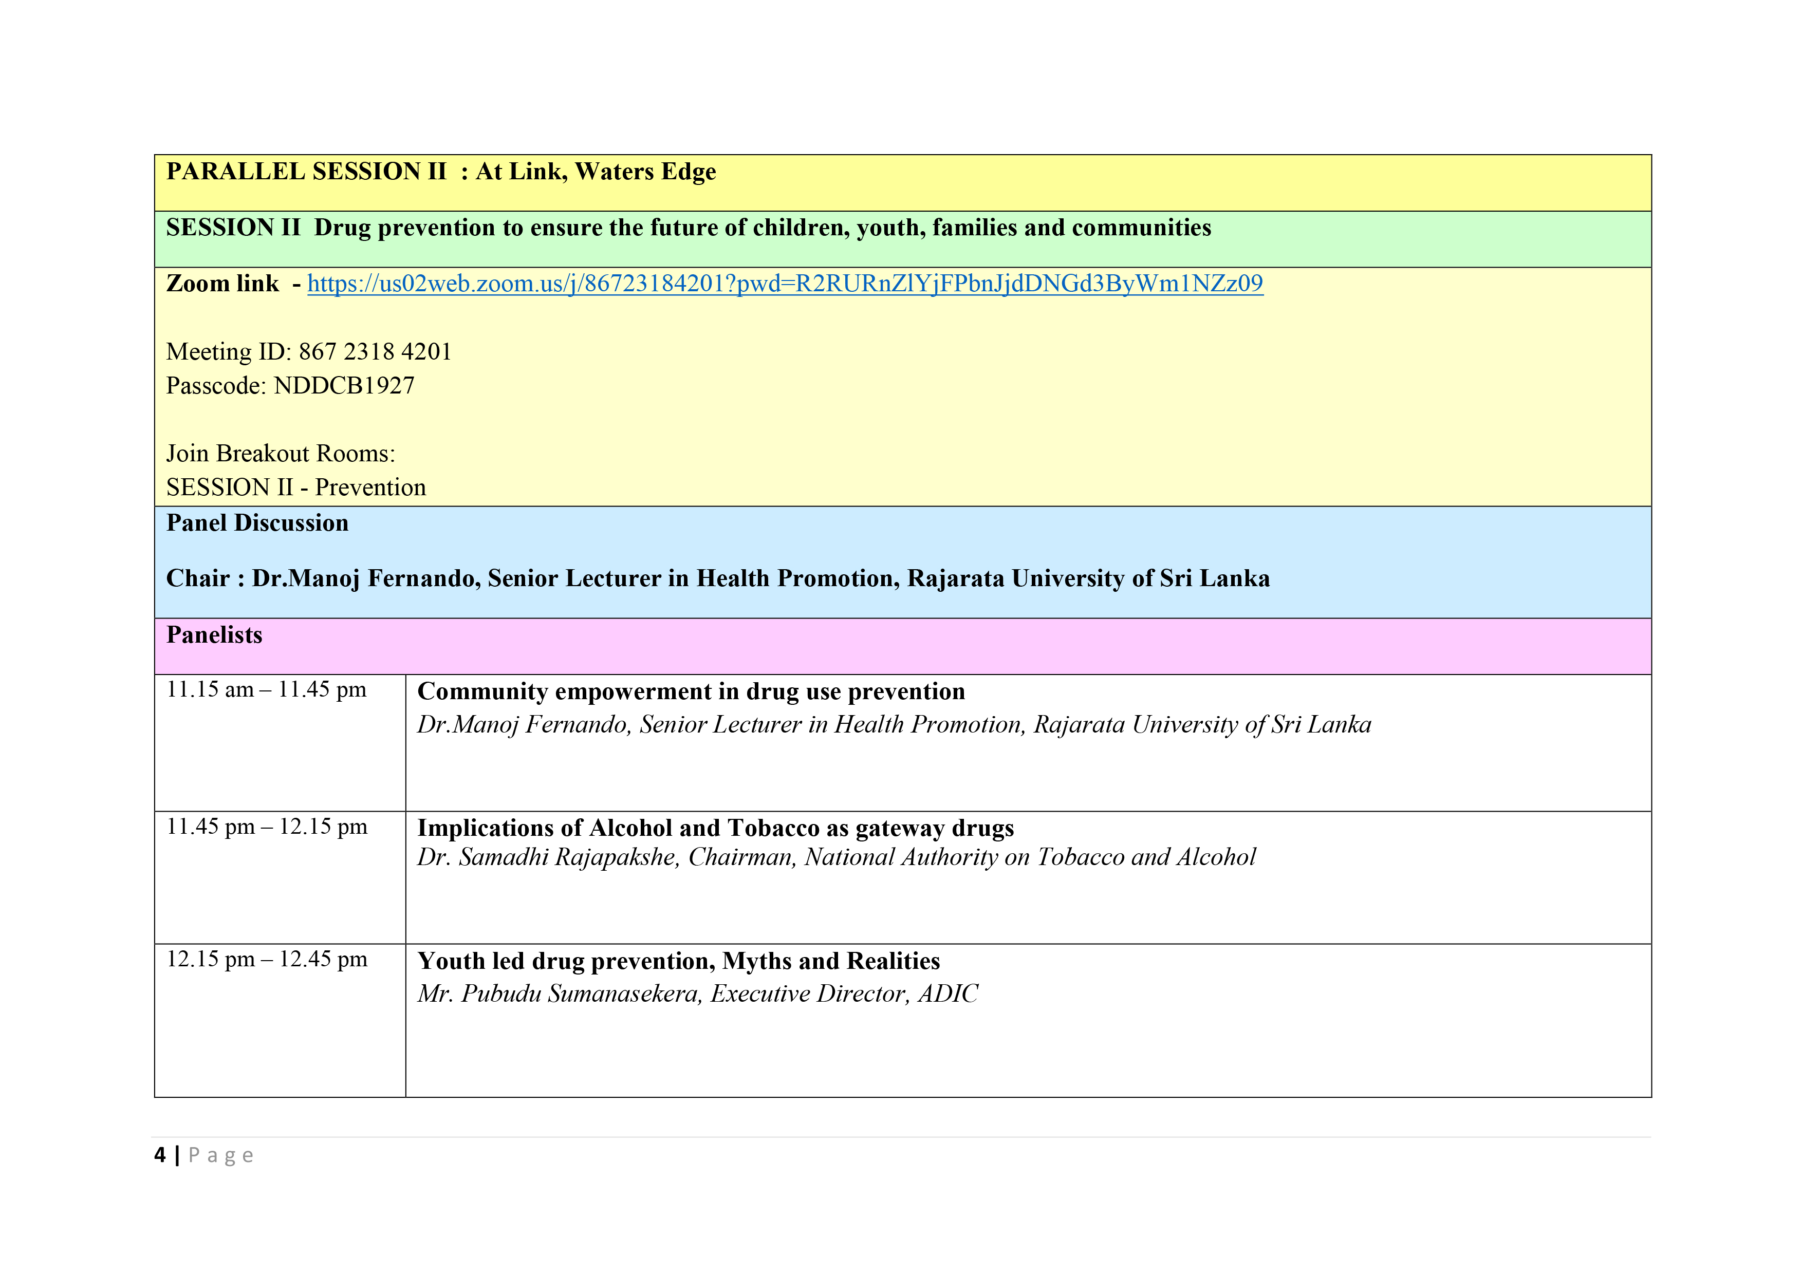Click the Meeting ID 867 2318 4201 text
Image resolution: width=1802 pixels, height=1274 pixels.
coord(308,352)
